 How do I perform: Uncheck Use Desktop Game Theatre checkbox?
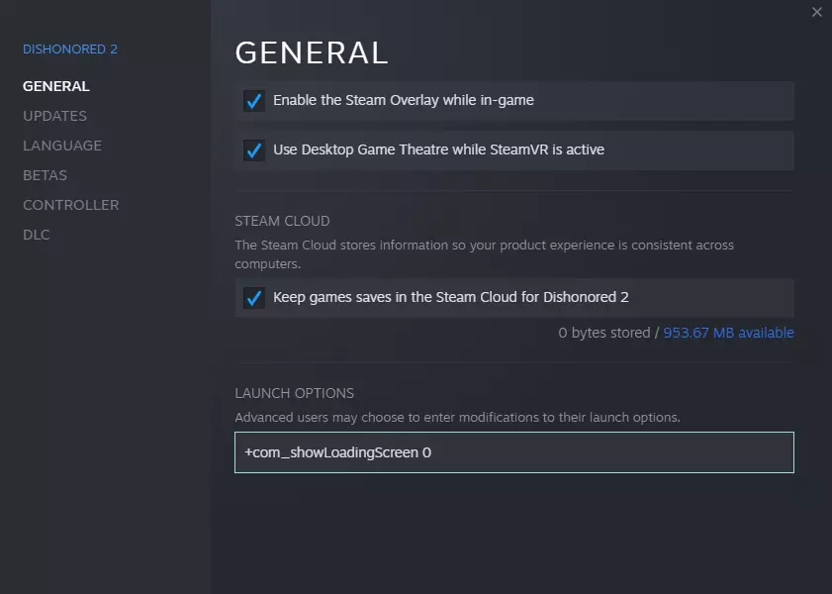click(254, 150)
